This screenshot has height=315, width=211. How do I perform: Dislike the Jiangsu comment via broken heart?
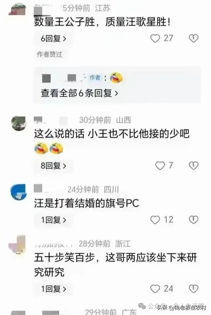[194, 38]
